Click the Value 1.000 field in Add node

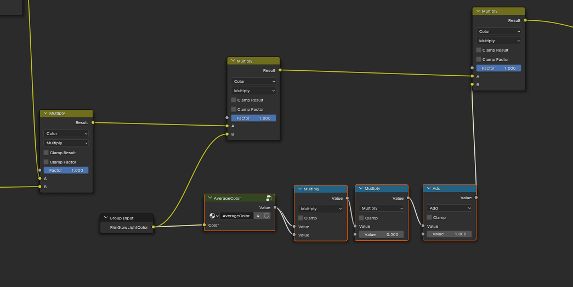coord(449,234)
